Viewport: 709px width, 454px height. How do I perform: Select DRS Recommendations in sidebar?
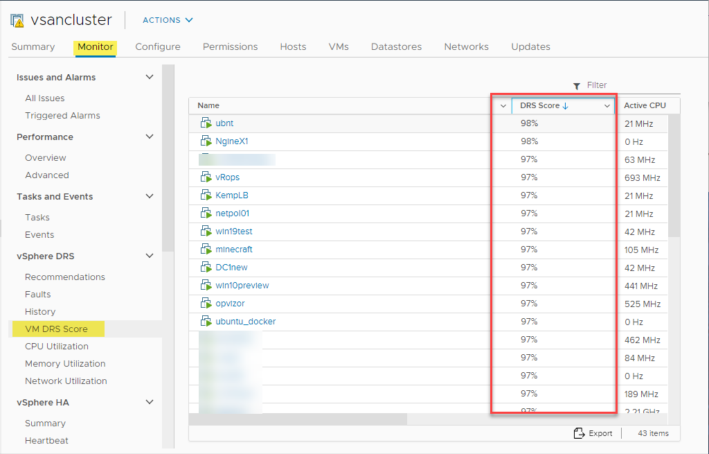pyautogui.click(x=64, y=277)
